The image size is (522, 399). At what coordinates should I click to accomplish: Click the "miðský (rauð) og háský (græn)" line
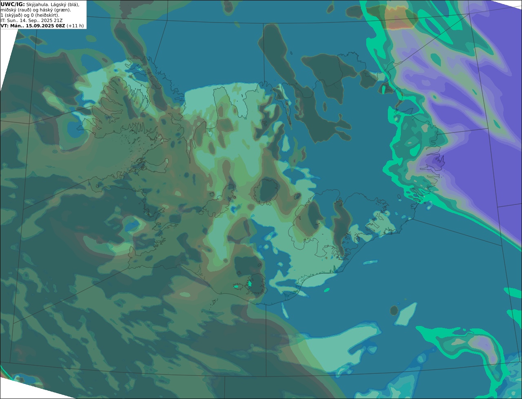[36, 10]
